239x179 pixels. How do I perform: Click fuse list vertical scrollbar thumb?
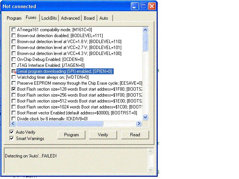coord(145,42)
